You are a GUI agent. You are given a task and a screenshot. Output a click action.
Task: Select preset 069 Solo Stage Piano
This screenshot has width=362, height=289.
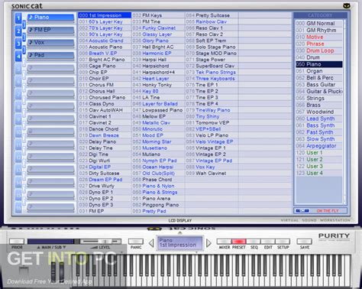pyautogui.click(x=212, y=47)
